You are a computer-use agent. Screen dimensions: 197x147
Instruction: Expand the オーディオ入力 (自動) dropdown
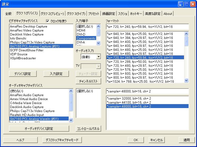tap(98, 57)
